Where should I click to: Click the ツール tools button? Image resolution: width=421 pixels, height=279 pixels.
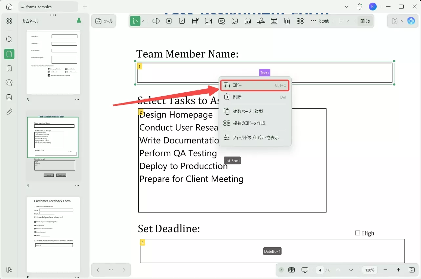click(x=104, y=21)
